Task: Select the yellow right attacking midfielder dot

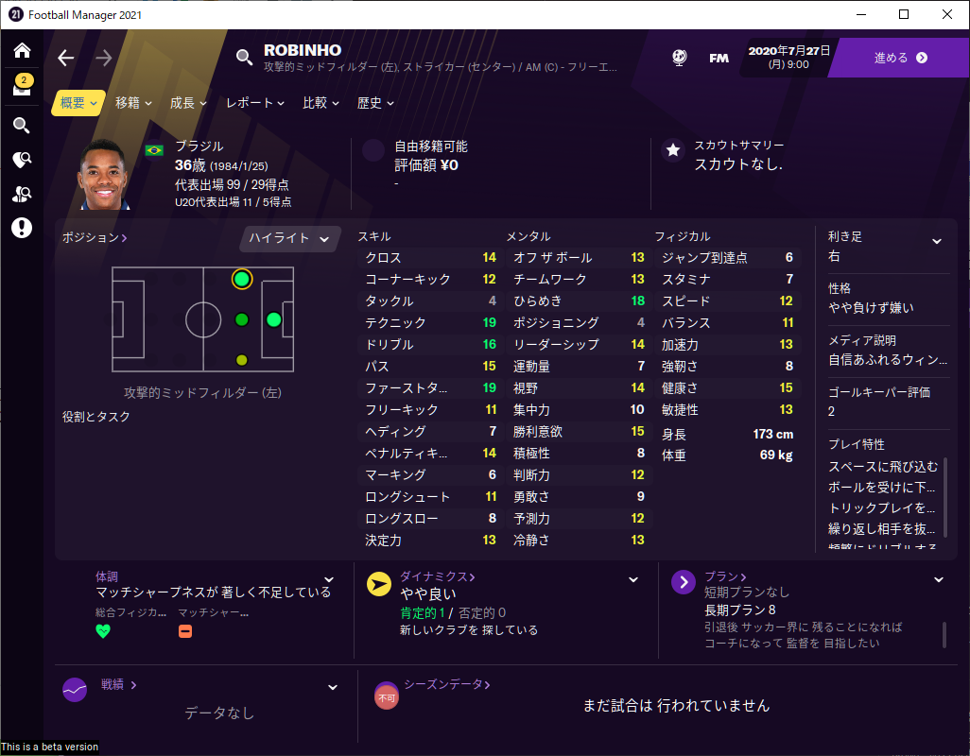Action: [242, 360]
